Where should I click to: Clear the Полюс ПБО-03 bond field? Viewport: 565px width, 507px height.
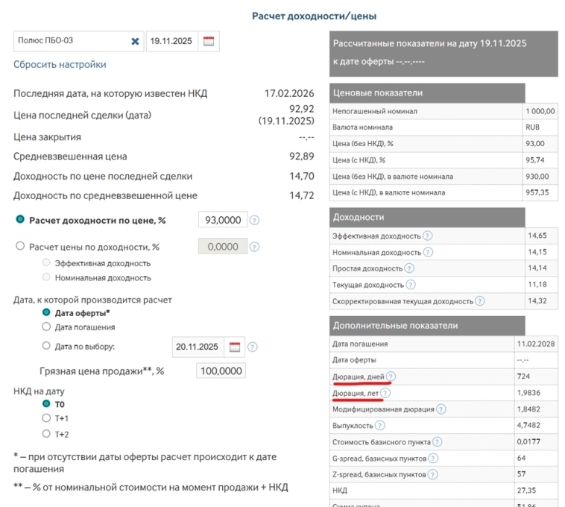coord(135,42)
